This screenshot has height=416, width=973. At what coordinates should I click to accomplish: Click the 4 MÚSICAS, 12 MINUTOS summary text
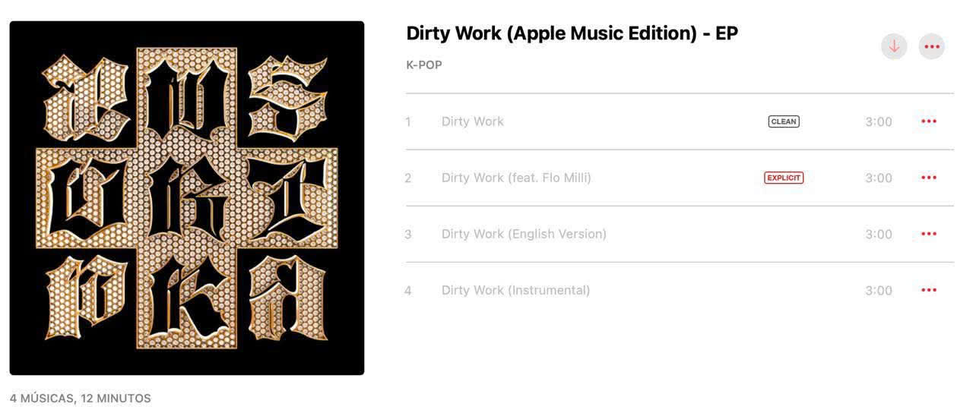tap(81, 399)
